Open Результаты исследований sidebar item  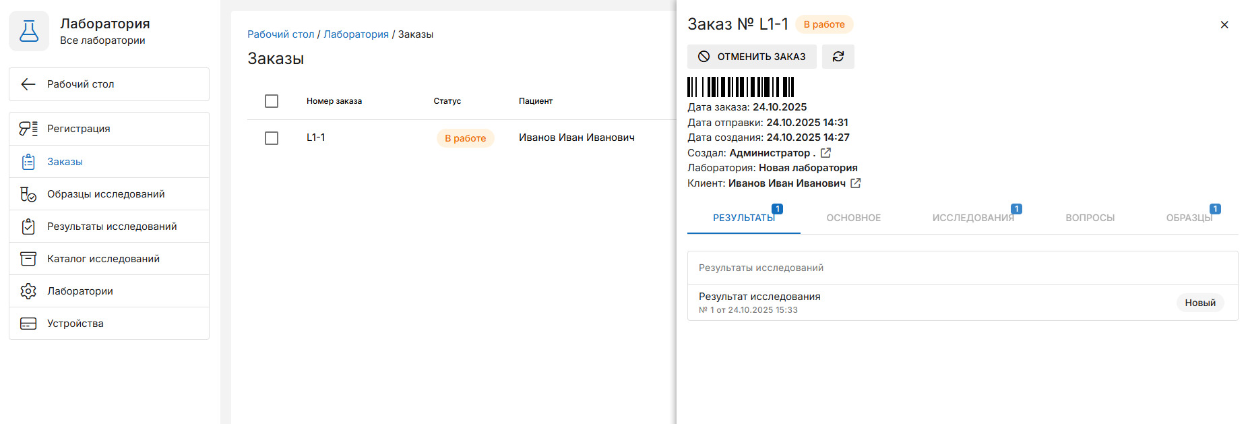(112, 226)
